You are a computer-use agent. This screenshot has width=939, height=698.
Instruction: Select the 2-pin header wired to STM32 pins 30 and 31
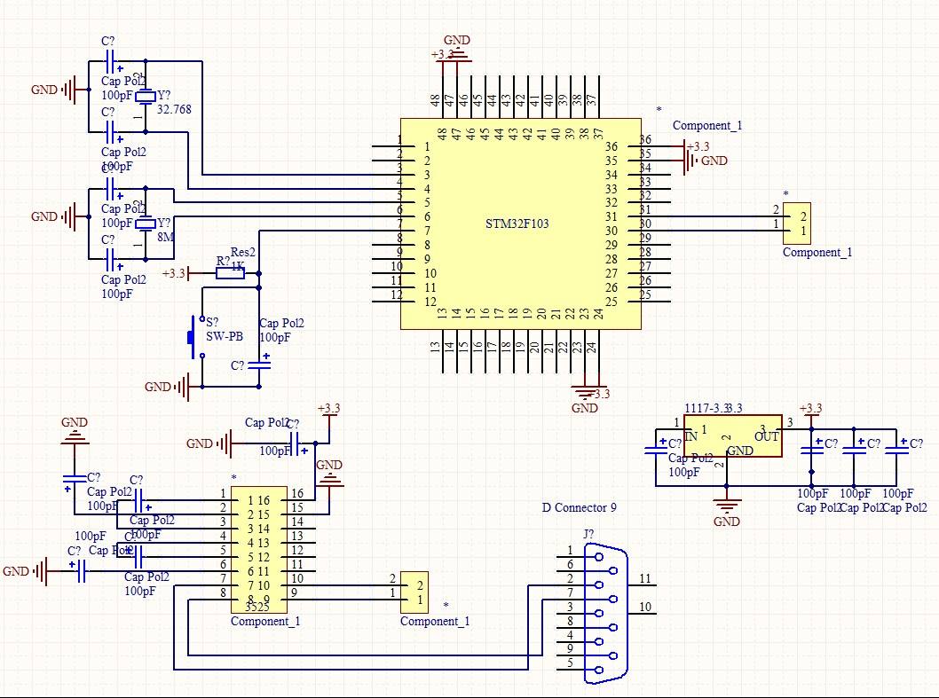[x=796, y=224]
